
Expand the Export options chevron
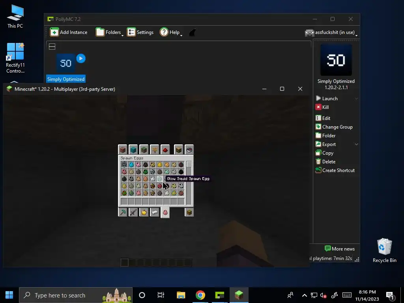pyautogui.click(x=356, y=144)
